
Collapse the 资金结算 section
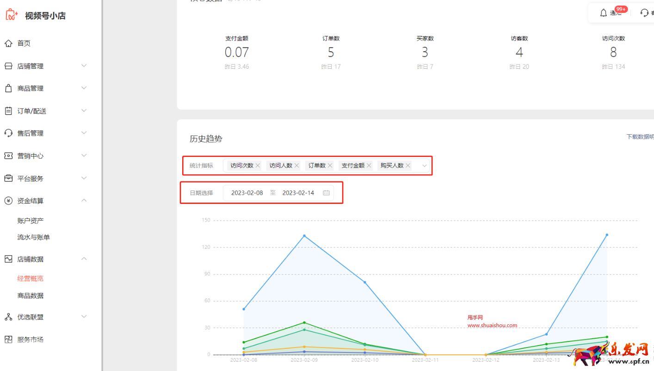pos(84,200)
